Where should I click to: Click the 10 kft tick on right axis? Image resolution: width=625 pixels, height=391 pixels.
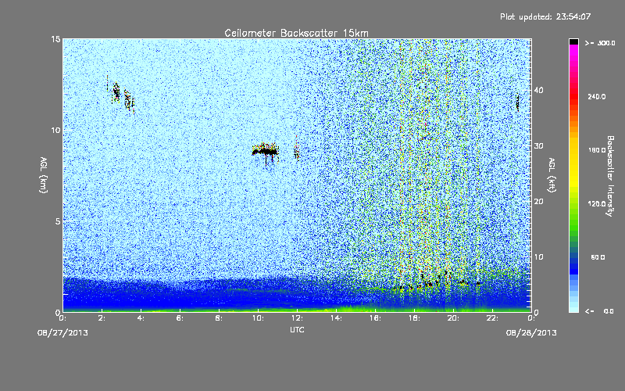538,257
